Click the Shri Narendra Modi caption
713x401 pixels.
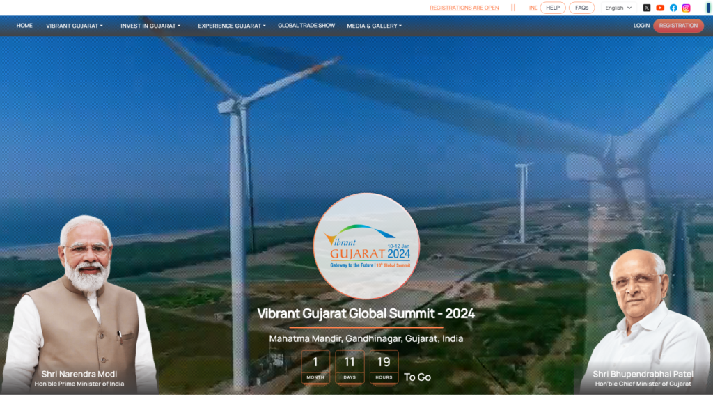pyautogui.click(x=79, y=374)
